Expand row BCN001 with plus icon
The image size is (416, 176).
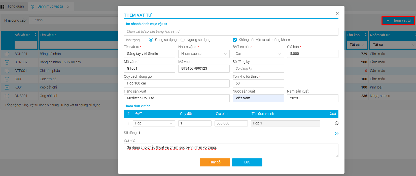pos(7,54)
